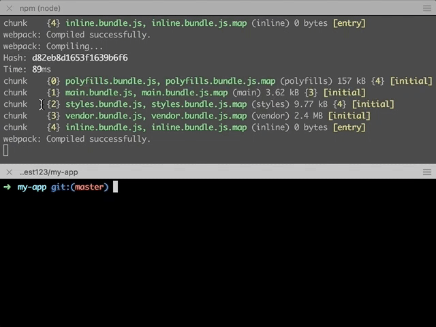
Task: Click the hash d82eb8d1653f1639b6f6
Action: point(80,58)
